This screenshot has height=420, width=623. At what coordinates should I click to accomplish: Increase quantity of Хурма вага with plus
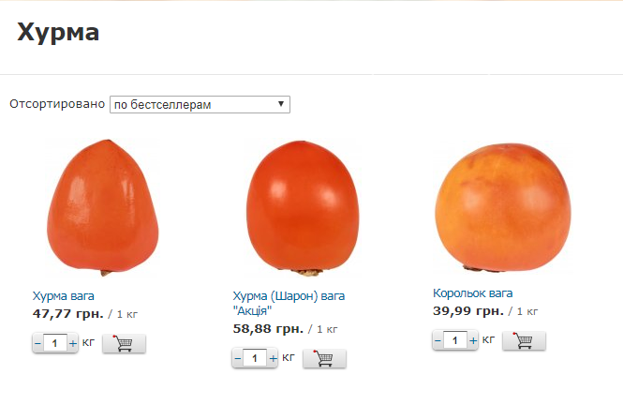[73, 344]
